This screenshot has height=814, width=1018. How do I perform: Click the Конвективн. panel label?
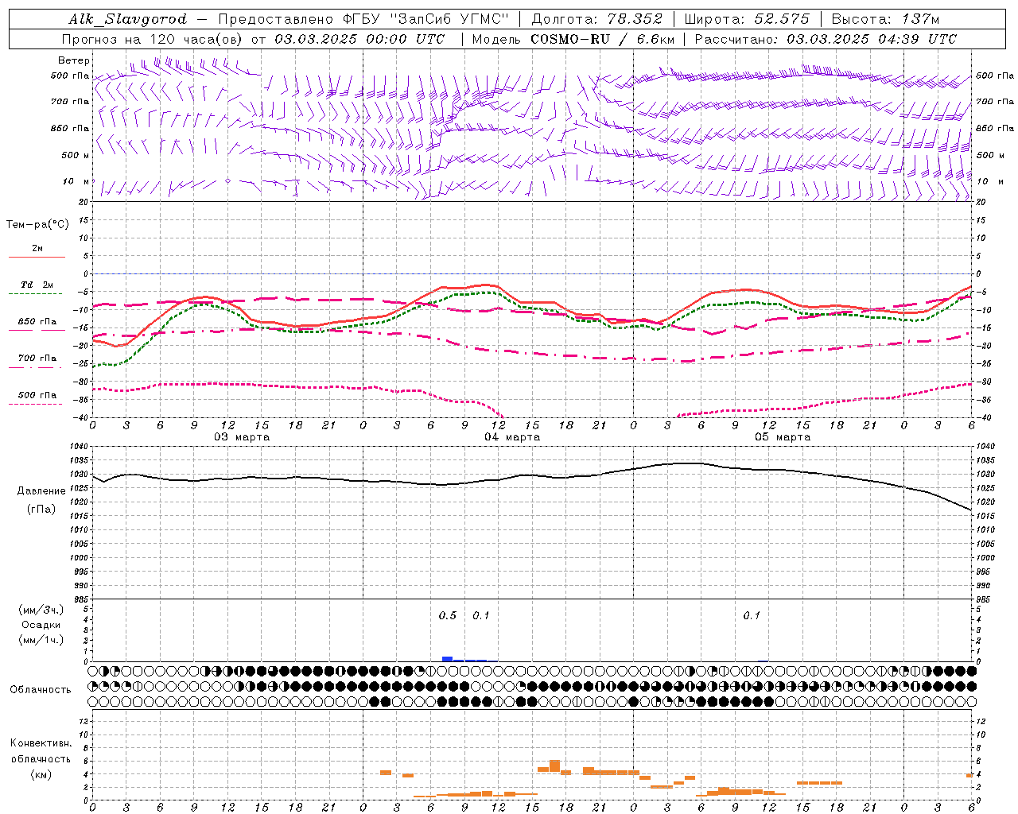pyautogui.click(x=41, y=743)
